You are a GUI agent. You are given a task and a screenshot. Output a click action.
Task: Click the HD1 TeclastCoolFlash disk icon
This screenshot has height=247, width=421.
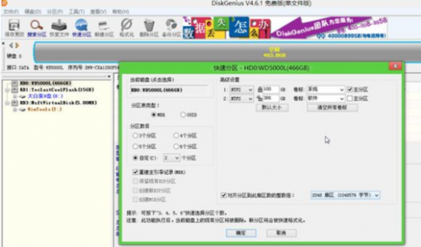tap(14, 89)
